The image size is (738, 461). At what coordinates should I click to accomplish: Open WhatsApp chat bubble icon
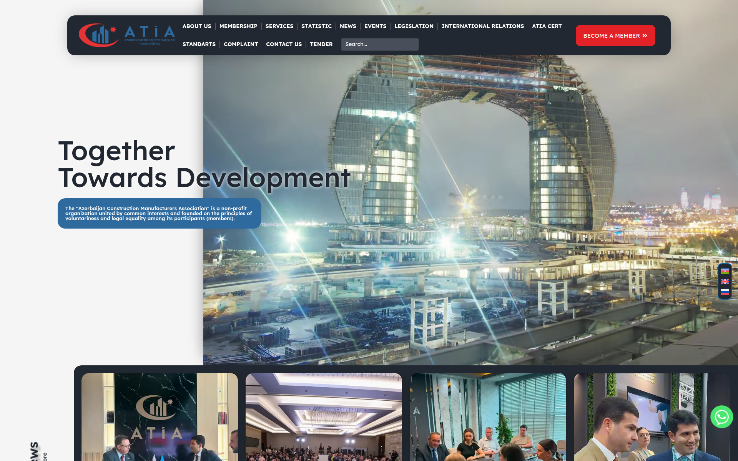pyautogui.click(x=721, y=417)
